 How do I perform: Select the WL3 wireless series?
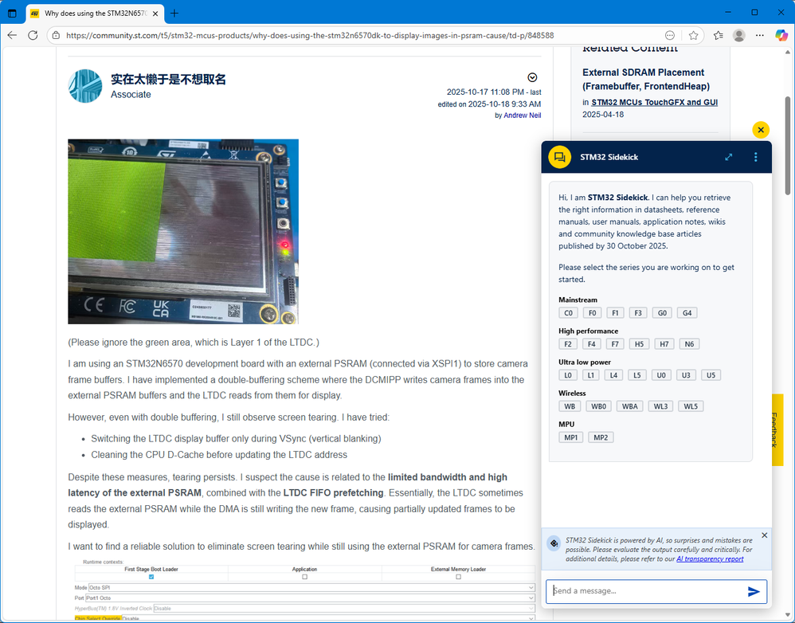pos(660,406)
